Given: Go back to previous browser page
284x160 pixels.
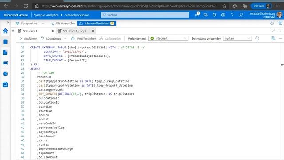Looking at the screenshot, I should (6, 6).
